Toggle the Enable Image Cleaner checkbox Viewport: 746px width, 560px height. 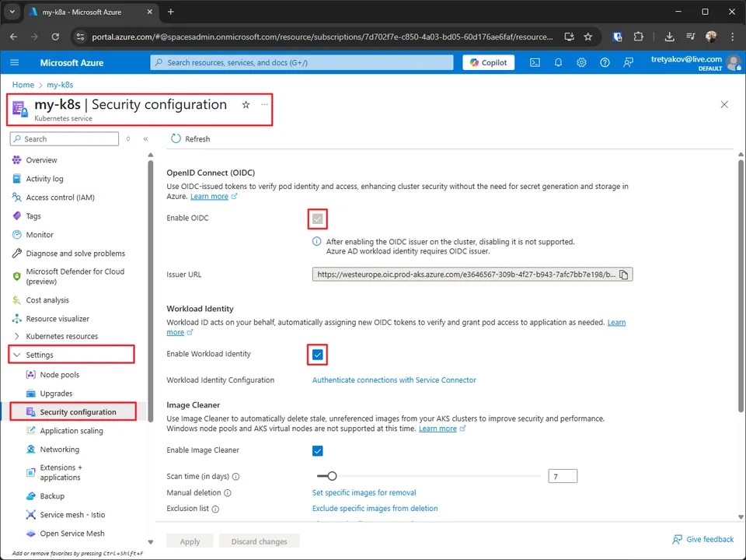pos(317,450)
